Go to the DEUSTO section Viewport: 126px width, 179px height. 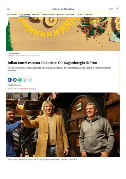80,15
